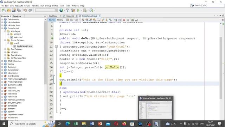Open File Explorer from the taskbar
Viewport: 225px width, 127px height.
click(84, 124)
